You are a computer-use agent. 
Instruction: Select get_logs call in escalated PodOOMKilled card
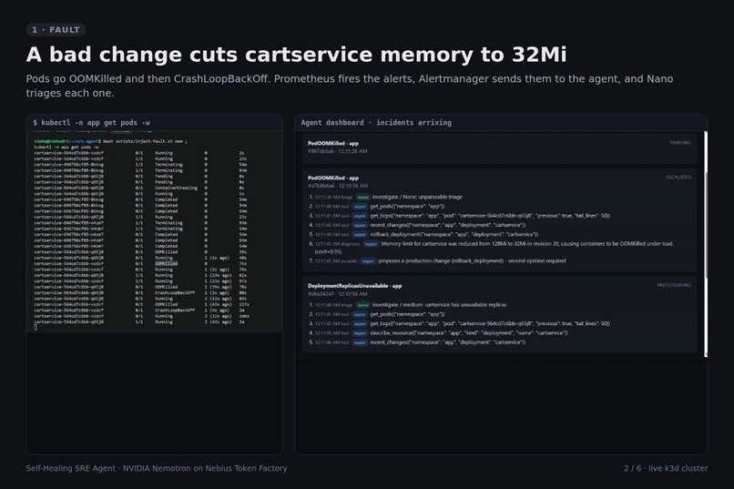[490, 216]
